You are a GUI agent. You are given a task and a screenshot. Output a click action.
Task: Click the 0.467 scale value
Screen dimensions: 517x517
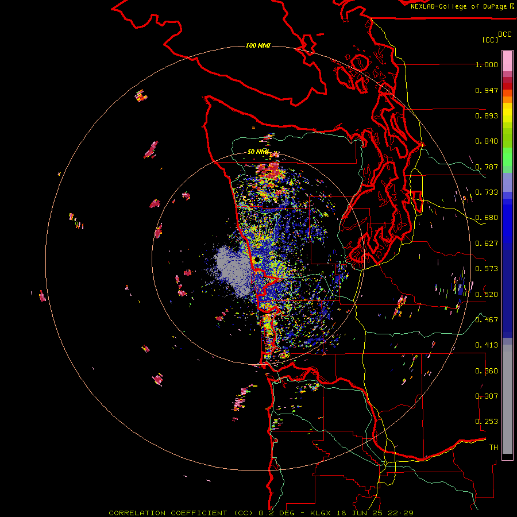coord(487,320)
